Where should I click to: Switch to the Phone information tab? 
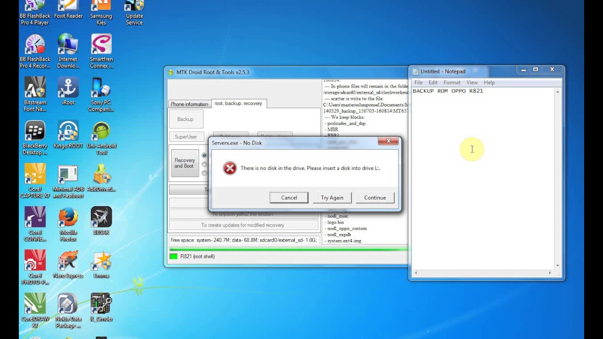pyautogui.click(x=189, y=104)
